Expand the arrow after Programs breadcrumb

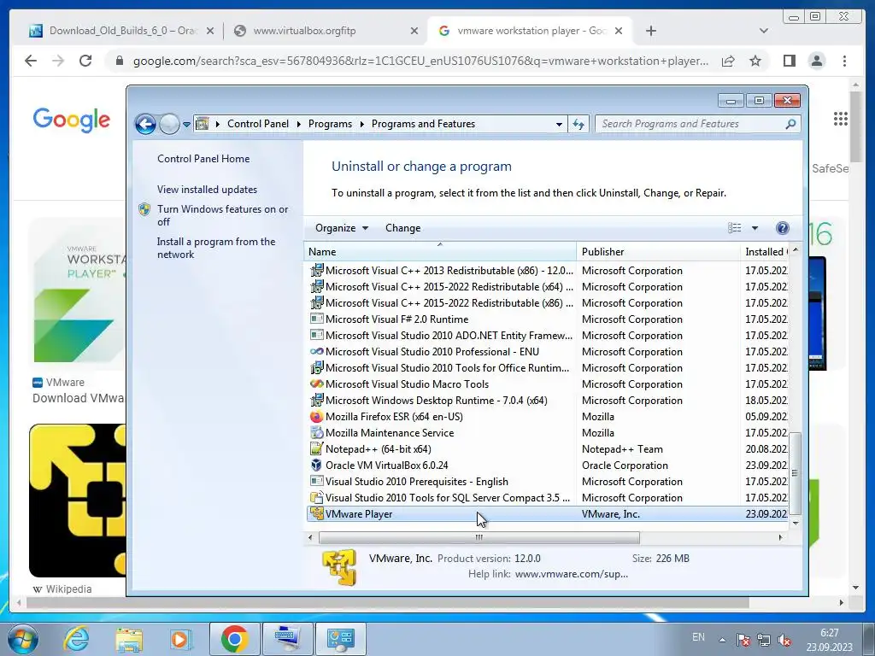tap(361, 124)
